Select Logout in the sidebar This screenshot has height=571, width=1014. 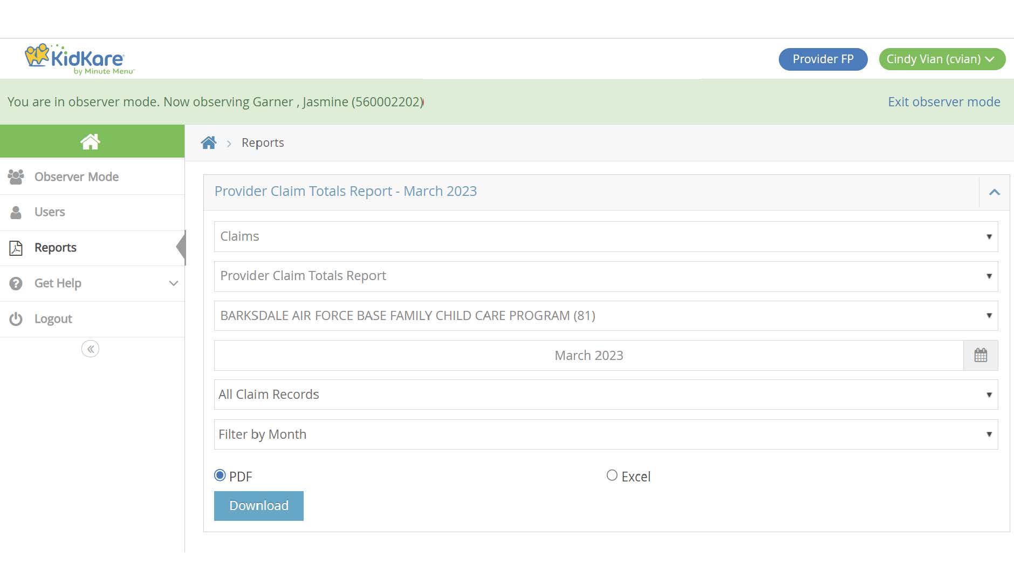[92, 319]
